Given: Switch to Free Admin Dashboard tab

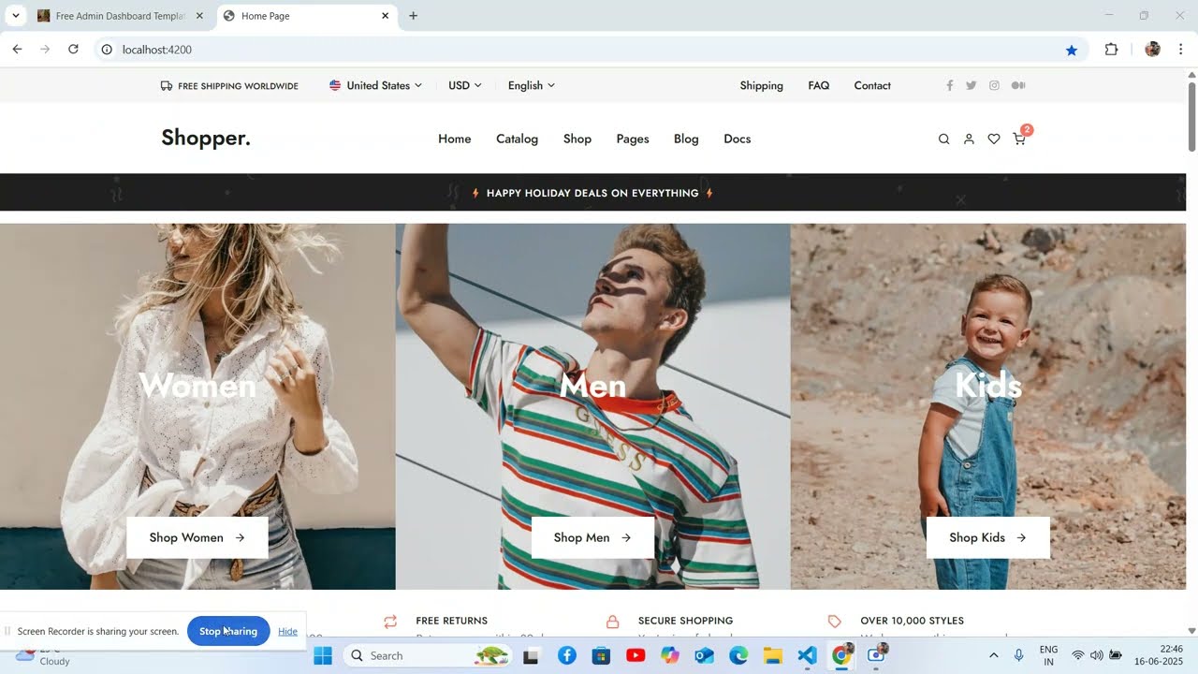Looking at the screenshot, I should 120,16.
